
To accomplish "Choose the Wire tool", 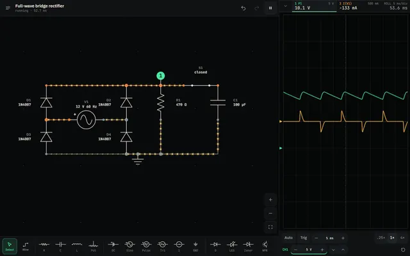I will coord(26,246).
